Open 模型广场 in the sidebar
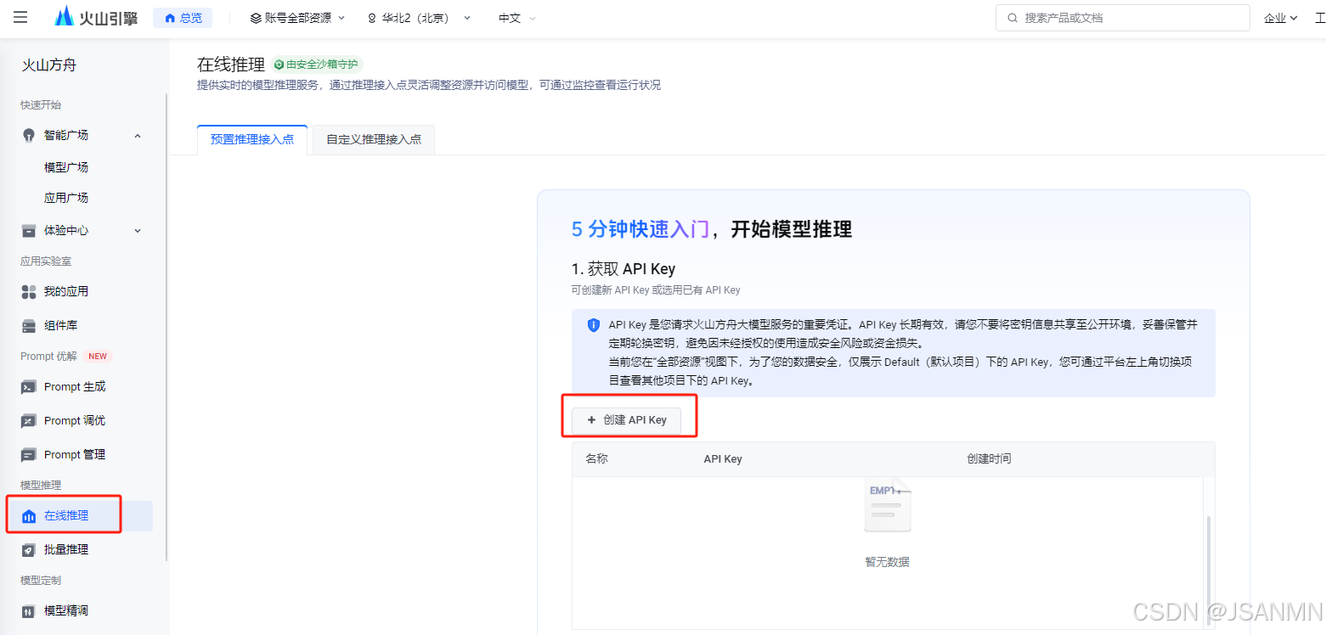Screen dimensions: 1326x635 (66, 167)
